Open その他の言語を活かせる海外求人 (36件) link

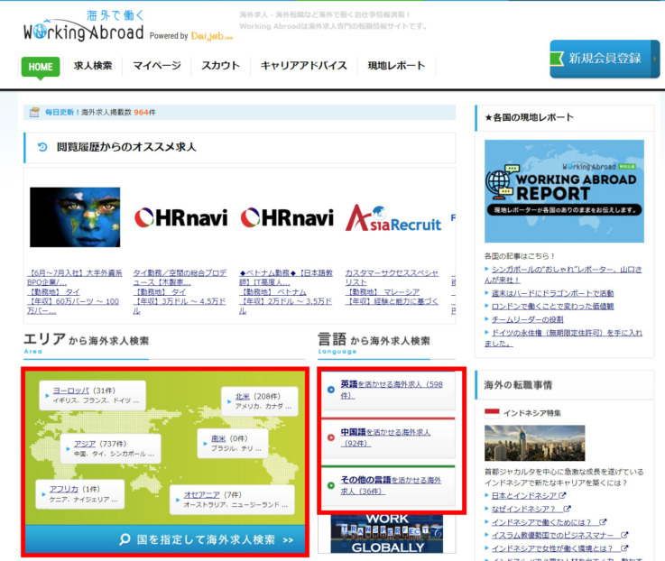(391, 485)
